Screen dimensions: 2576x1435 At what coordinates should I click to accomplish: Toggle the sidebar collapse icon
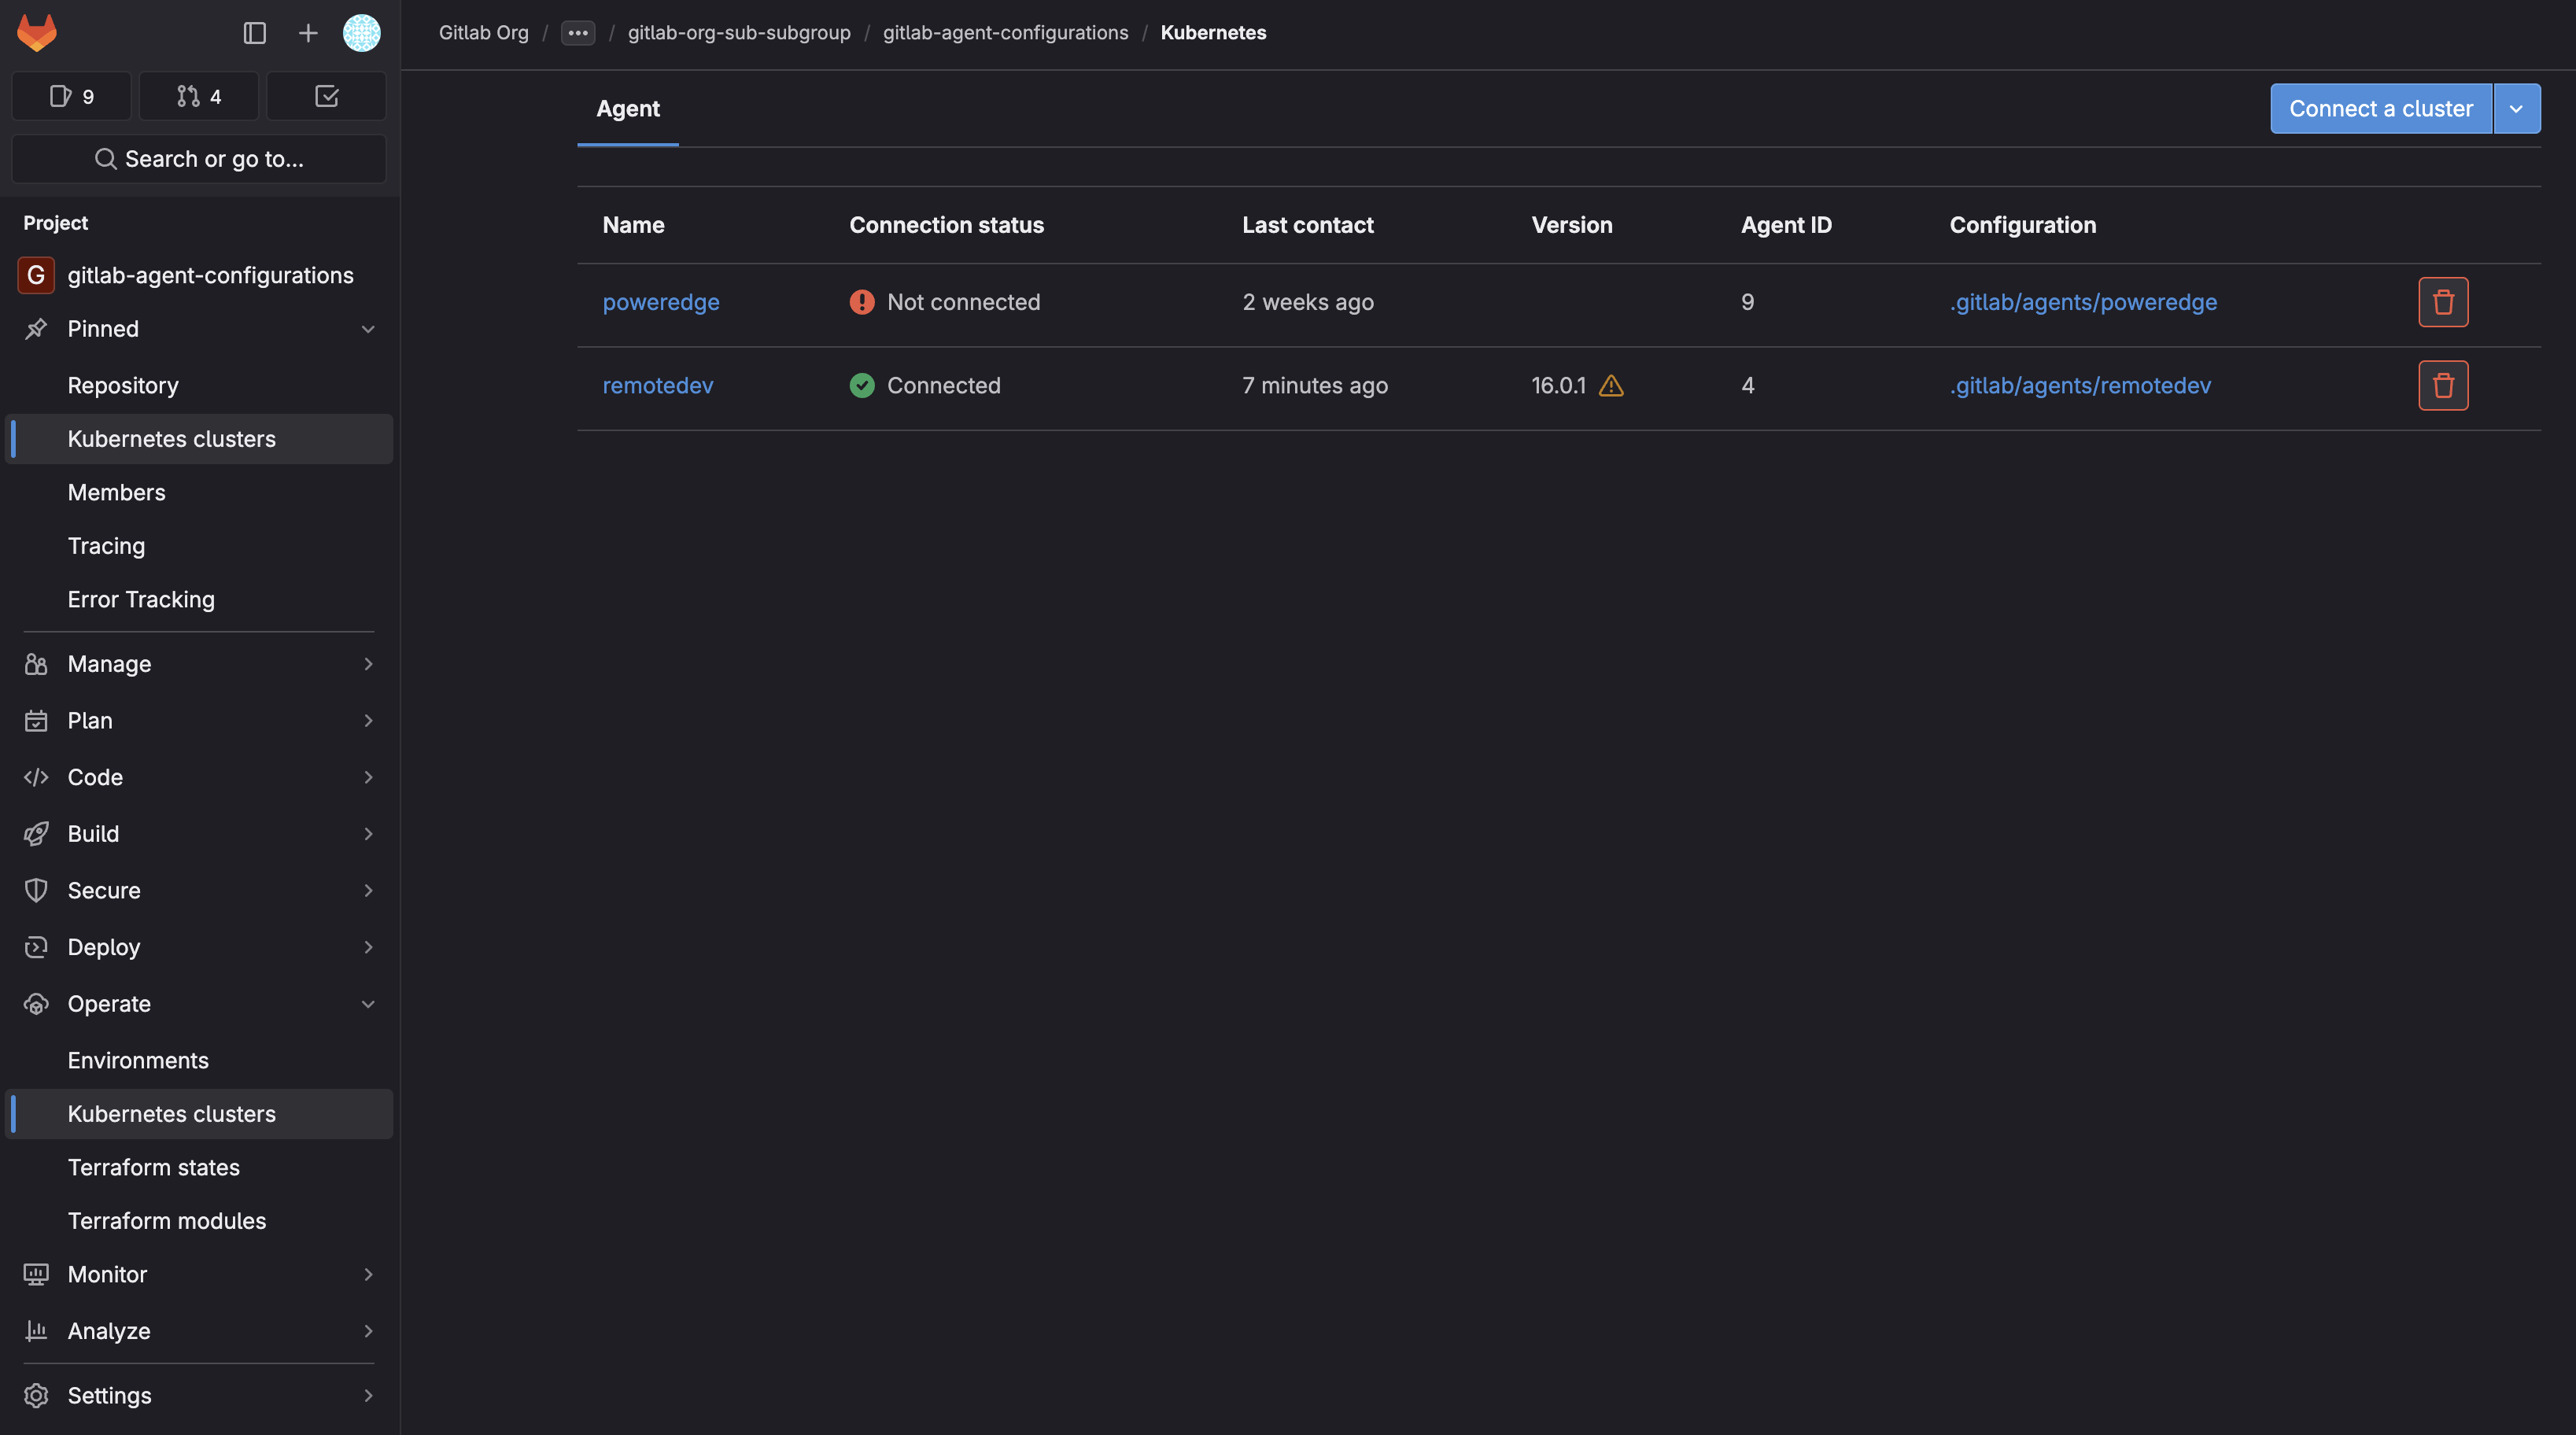tap(254, 33)
